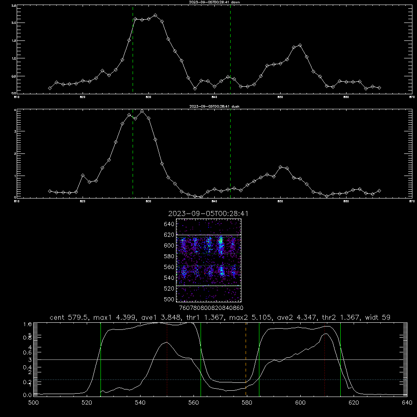Screen dimensions: 417x417
Task: Select green dashed line near 828 in dusk plot
Action: tap(133, 154)
